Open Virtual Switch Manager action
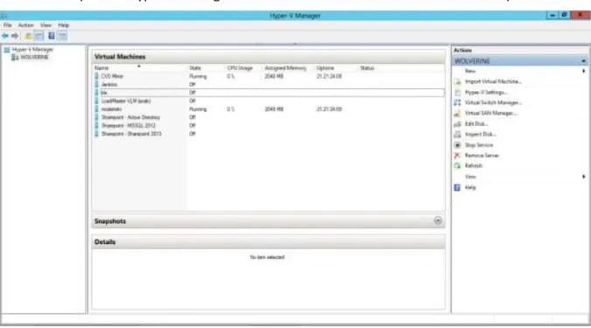 (x=493, y=103)
